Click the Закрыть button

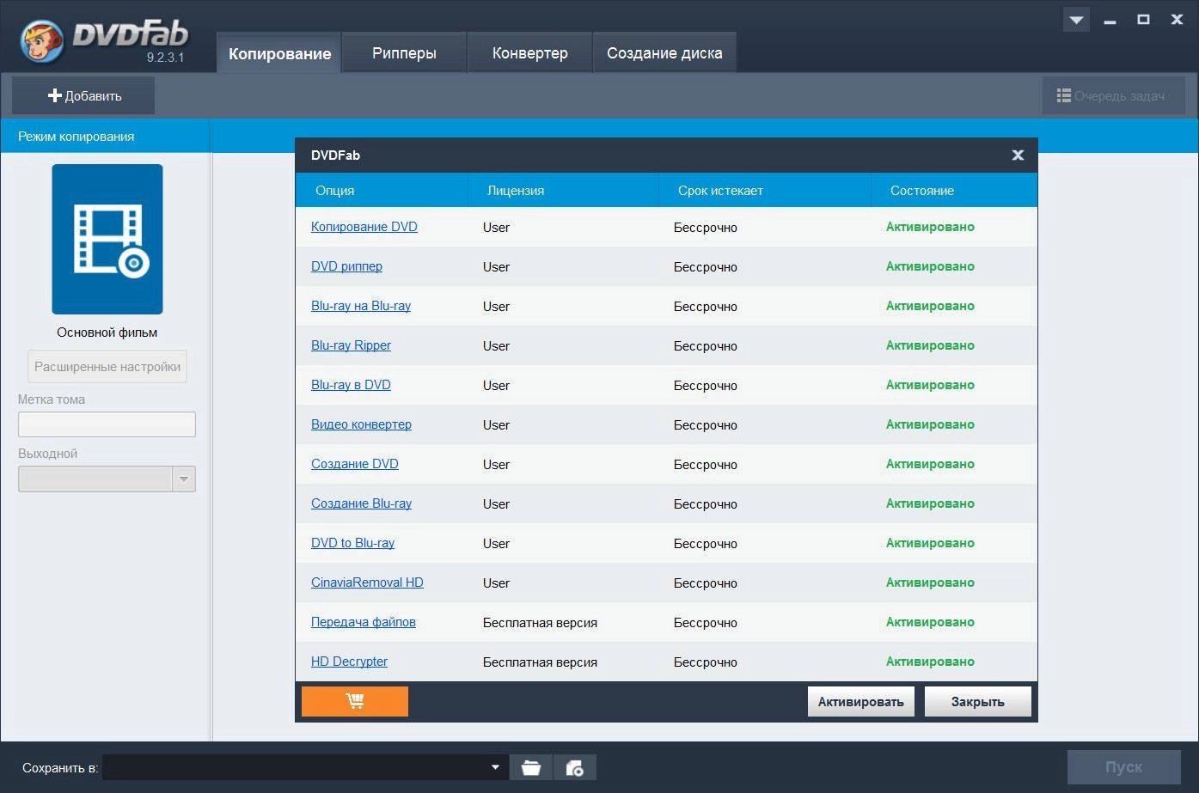pos(977,702)
